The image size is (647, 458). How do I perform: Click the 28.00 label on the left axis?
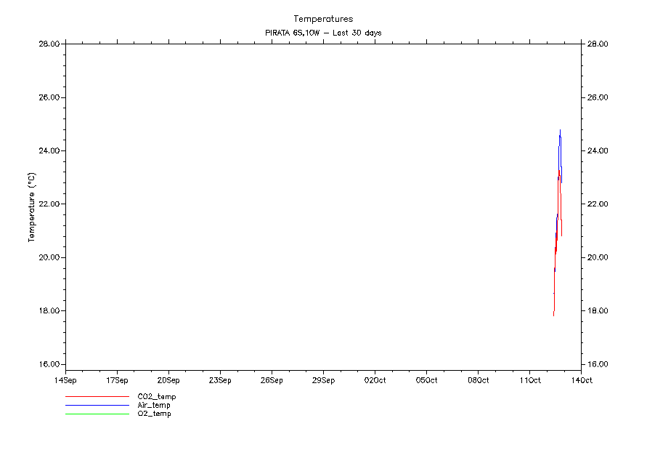pyautogui.click(x=48, y=44)
